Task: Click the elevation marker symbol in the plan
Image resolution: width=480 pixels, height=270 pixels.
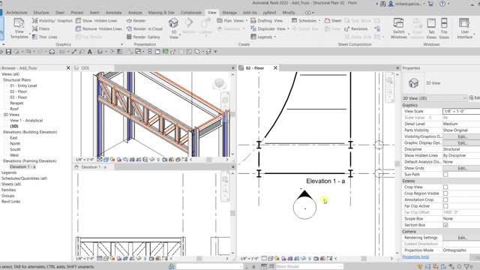Action: [x=304, y=205]
